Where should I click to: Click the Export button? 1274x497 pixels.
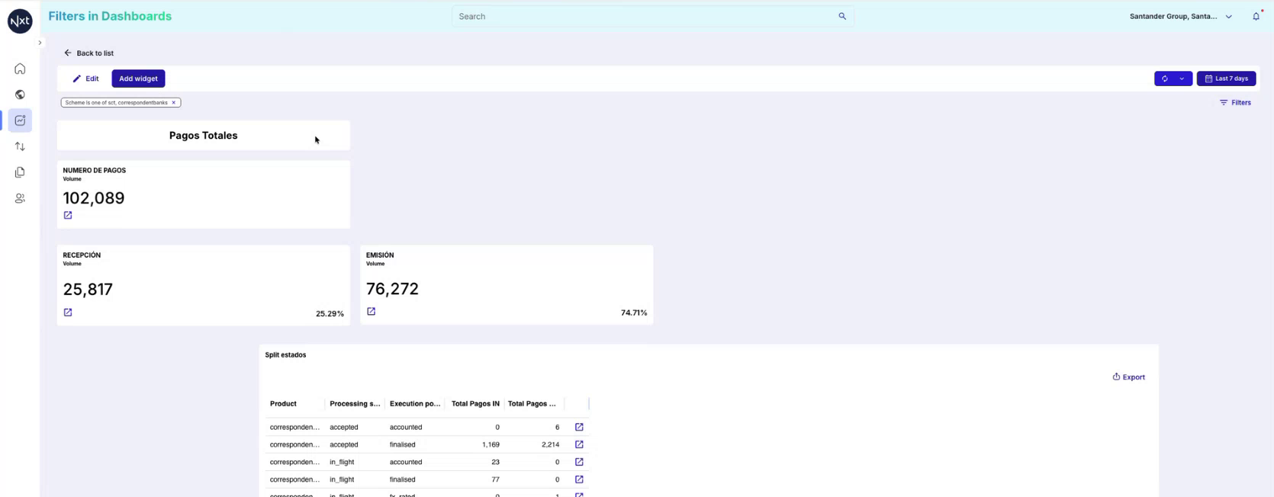pyautogui.click(x=1128, y=377)
